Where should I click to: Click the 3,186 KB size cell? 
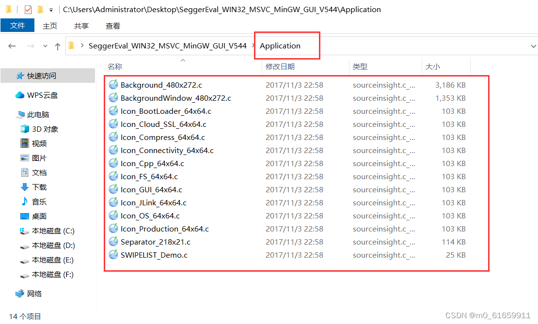450,85
